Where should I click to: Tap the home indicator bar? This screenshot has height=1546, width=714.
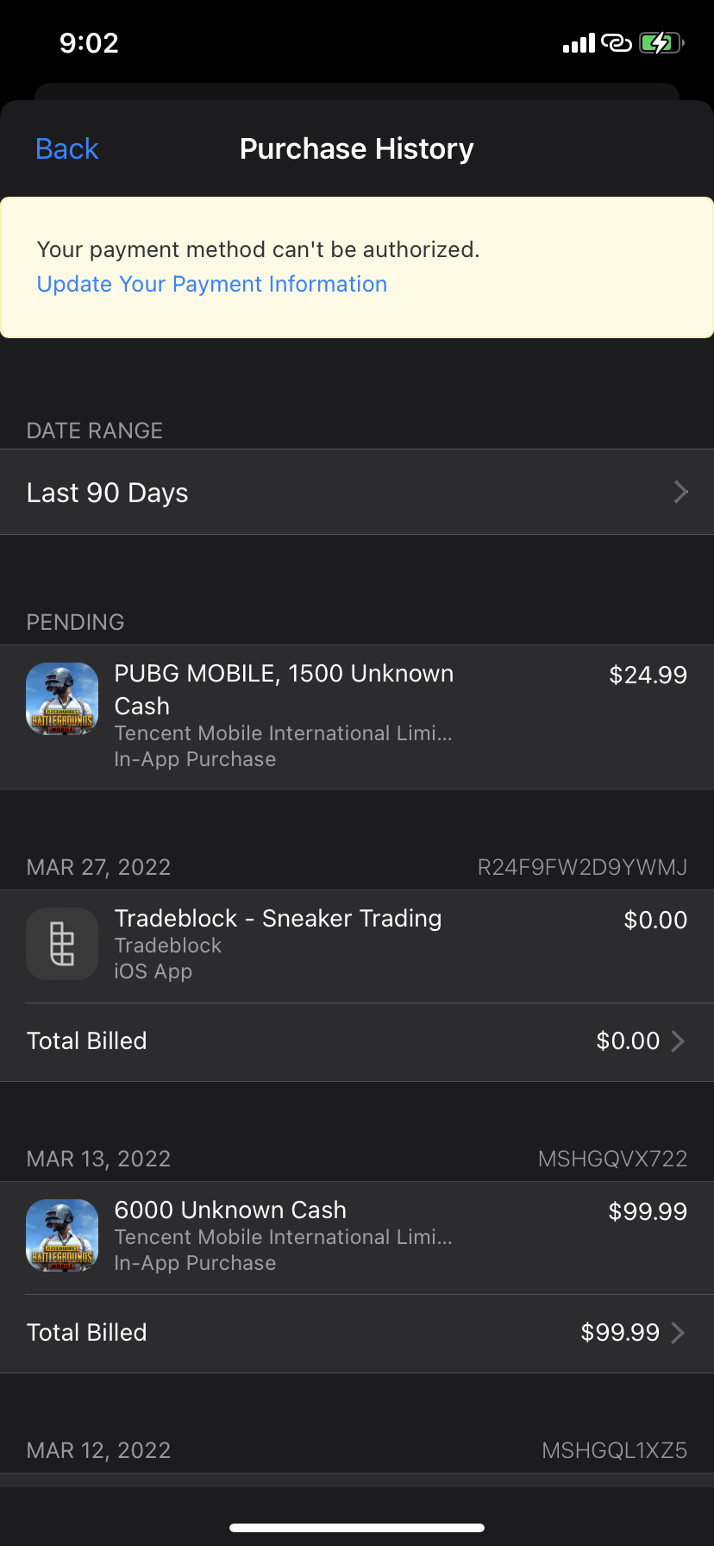357,1528
